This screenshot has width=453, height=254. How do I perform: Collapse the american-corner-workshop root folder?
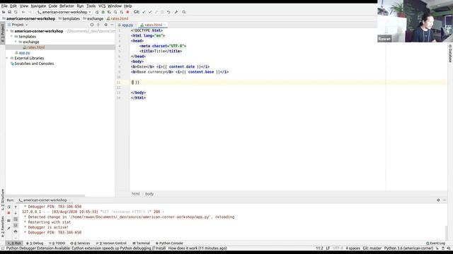click(x=8, y=31)
